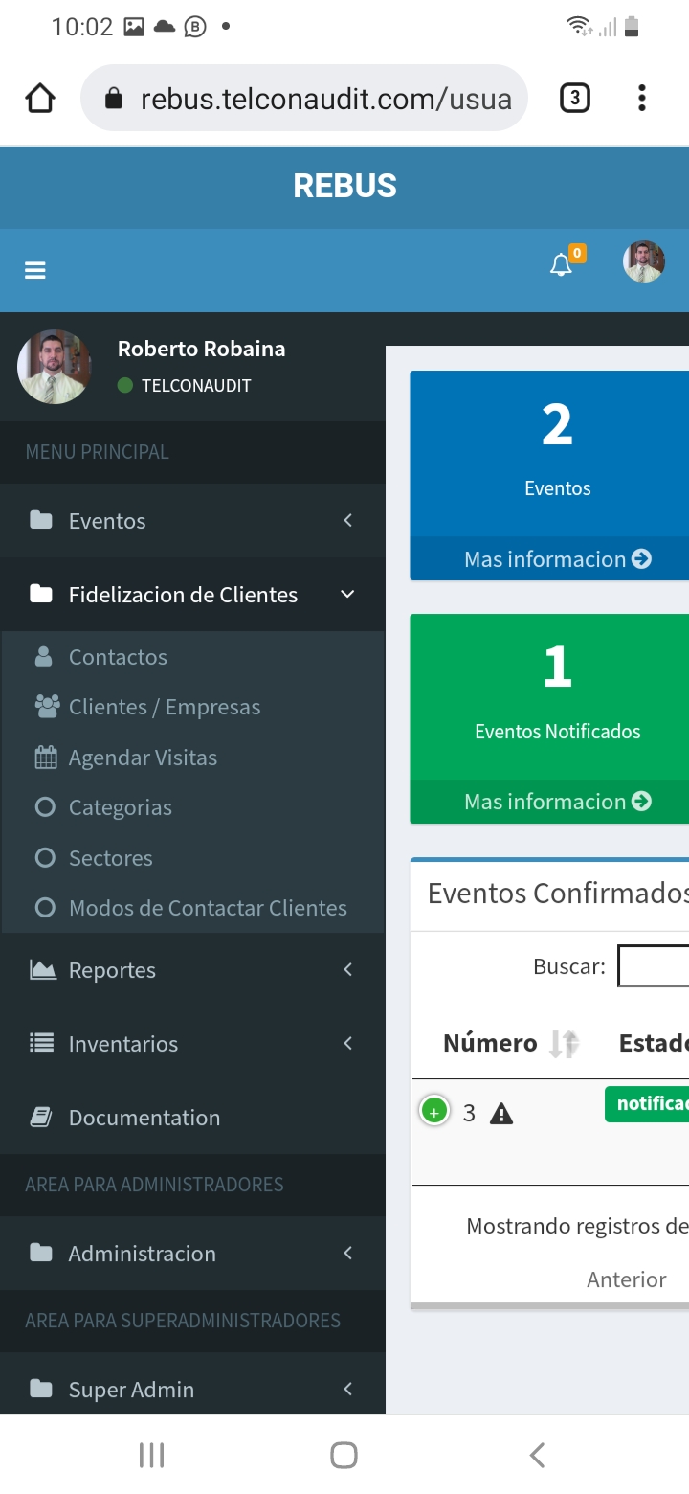Click the Sectores circle icon
This screenshot has height=1494, width=689.
45,858
